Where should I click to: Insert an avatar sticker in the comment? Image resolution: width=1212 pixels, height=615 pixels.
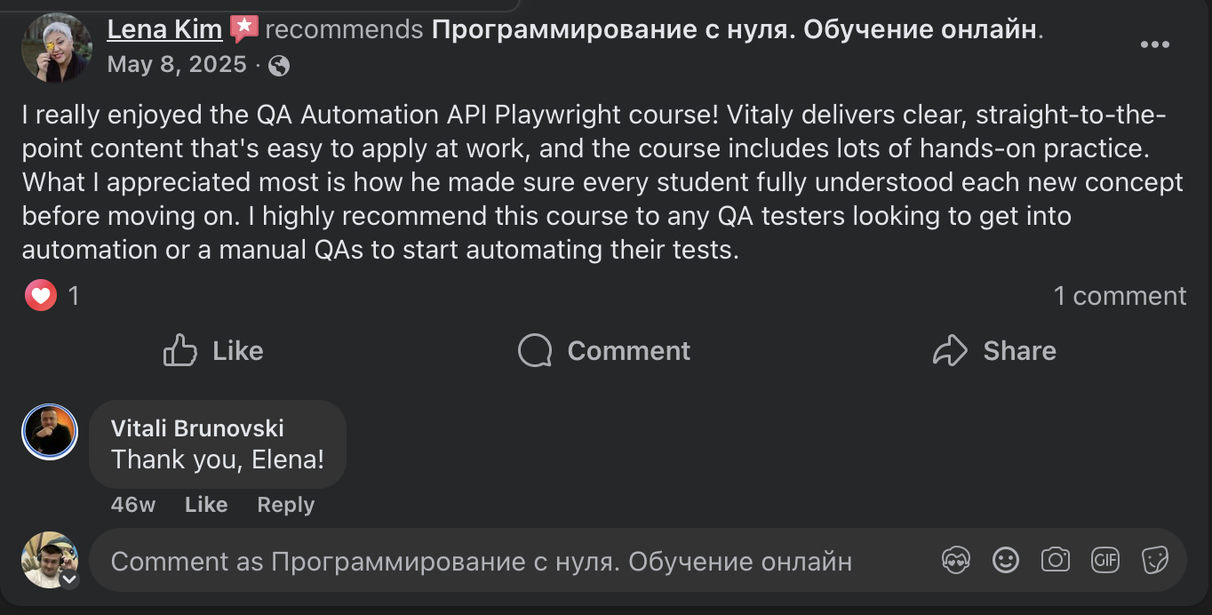click(956, 560)
